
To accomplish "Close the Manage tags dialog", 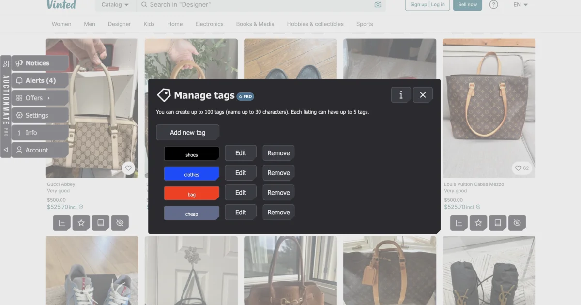I will [423, 95].
